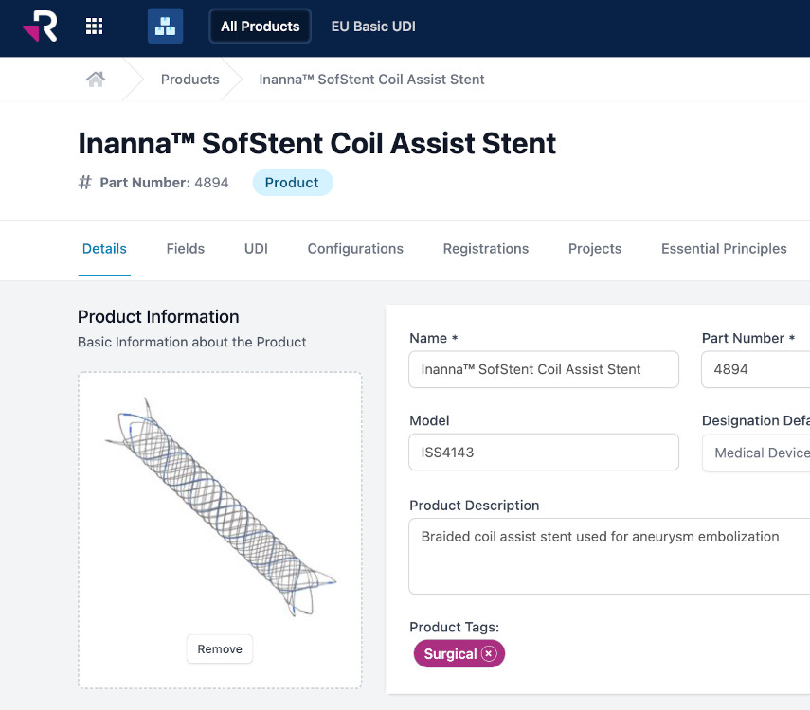
Task: Switch to the Fields tab
Action: point(186,249)
